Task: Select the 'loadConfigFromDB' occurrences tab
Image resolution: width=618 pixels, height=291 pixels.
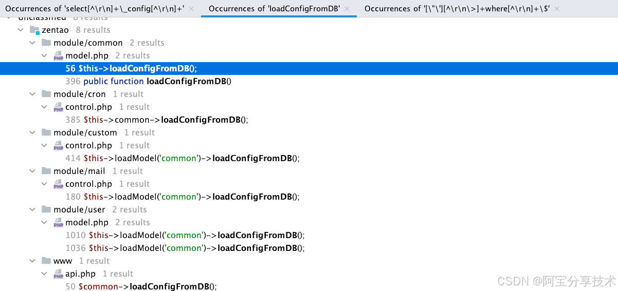Action: [x=274, y=9]
